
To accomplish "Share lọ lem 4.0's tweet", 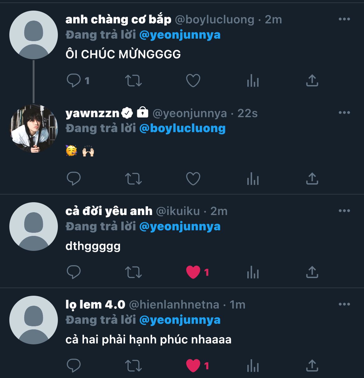I will (x=312, y=366).
